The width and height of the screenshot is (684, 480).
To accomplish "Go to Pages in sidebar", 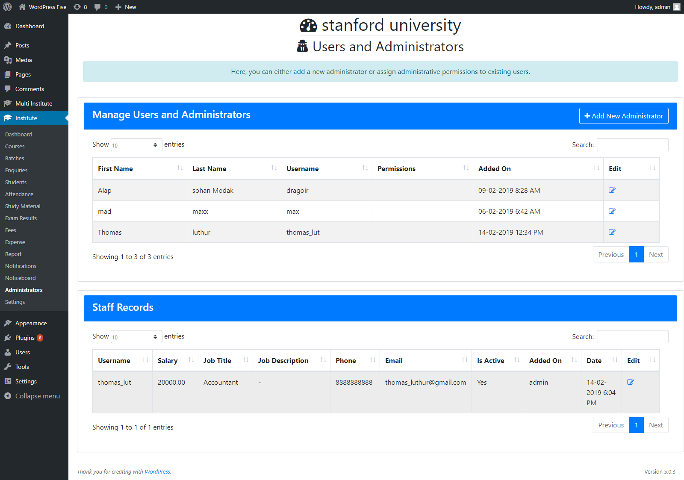I will pyautogui.click(x=34, y=74).
